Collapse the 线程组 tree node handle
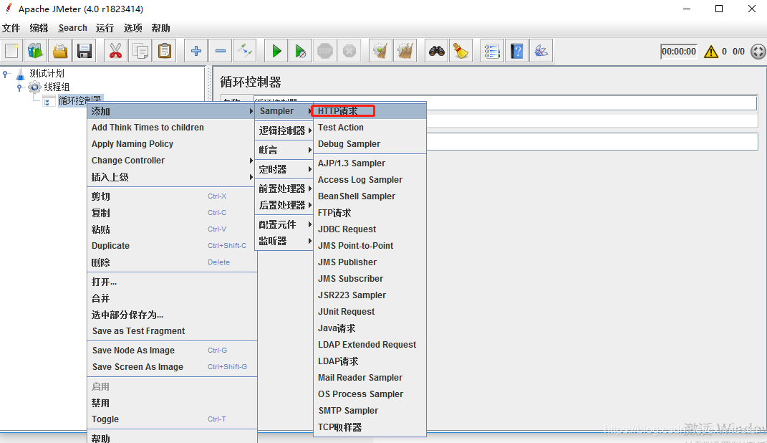Viewport: 767px width, 443px height. (x=19, y=87)
